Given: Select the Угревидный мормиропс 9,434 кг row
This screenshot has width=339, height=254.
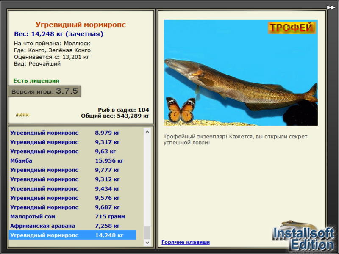Looking at the screenshot, I should [x=72, y=188].
